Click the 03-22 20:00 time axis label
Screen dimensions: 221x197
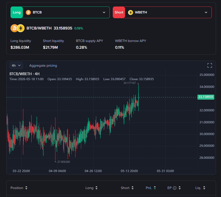[21, 171]
